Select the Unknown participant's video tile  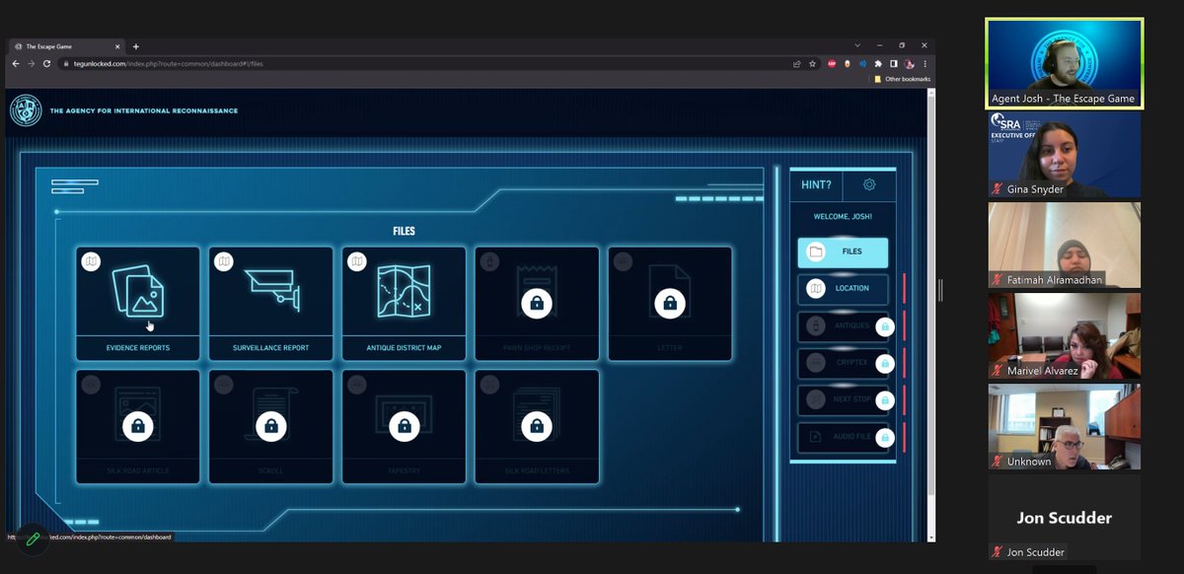pyautogui.click(x=1065, y=426)
